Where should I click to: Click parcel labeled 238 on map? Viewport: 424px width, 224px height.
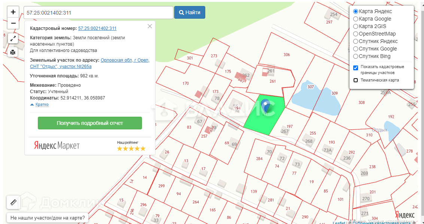(x=372, y=167)
